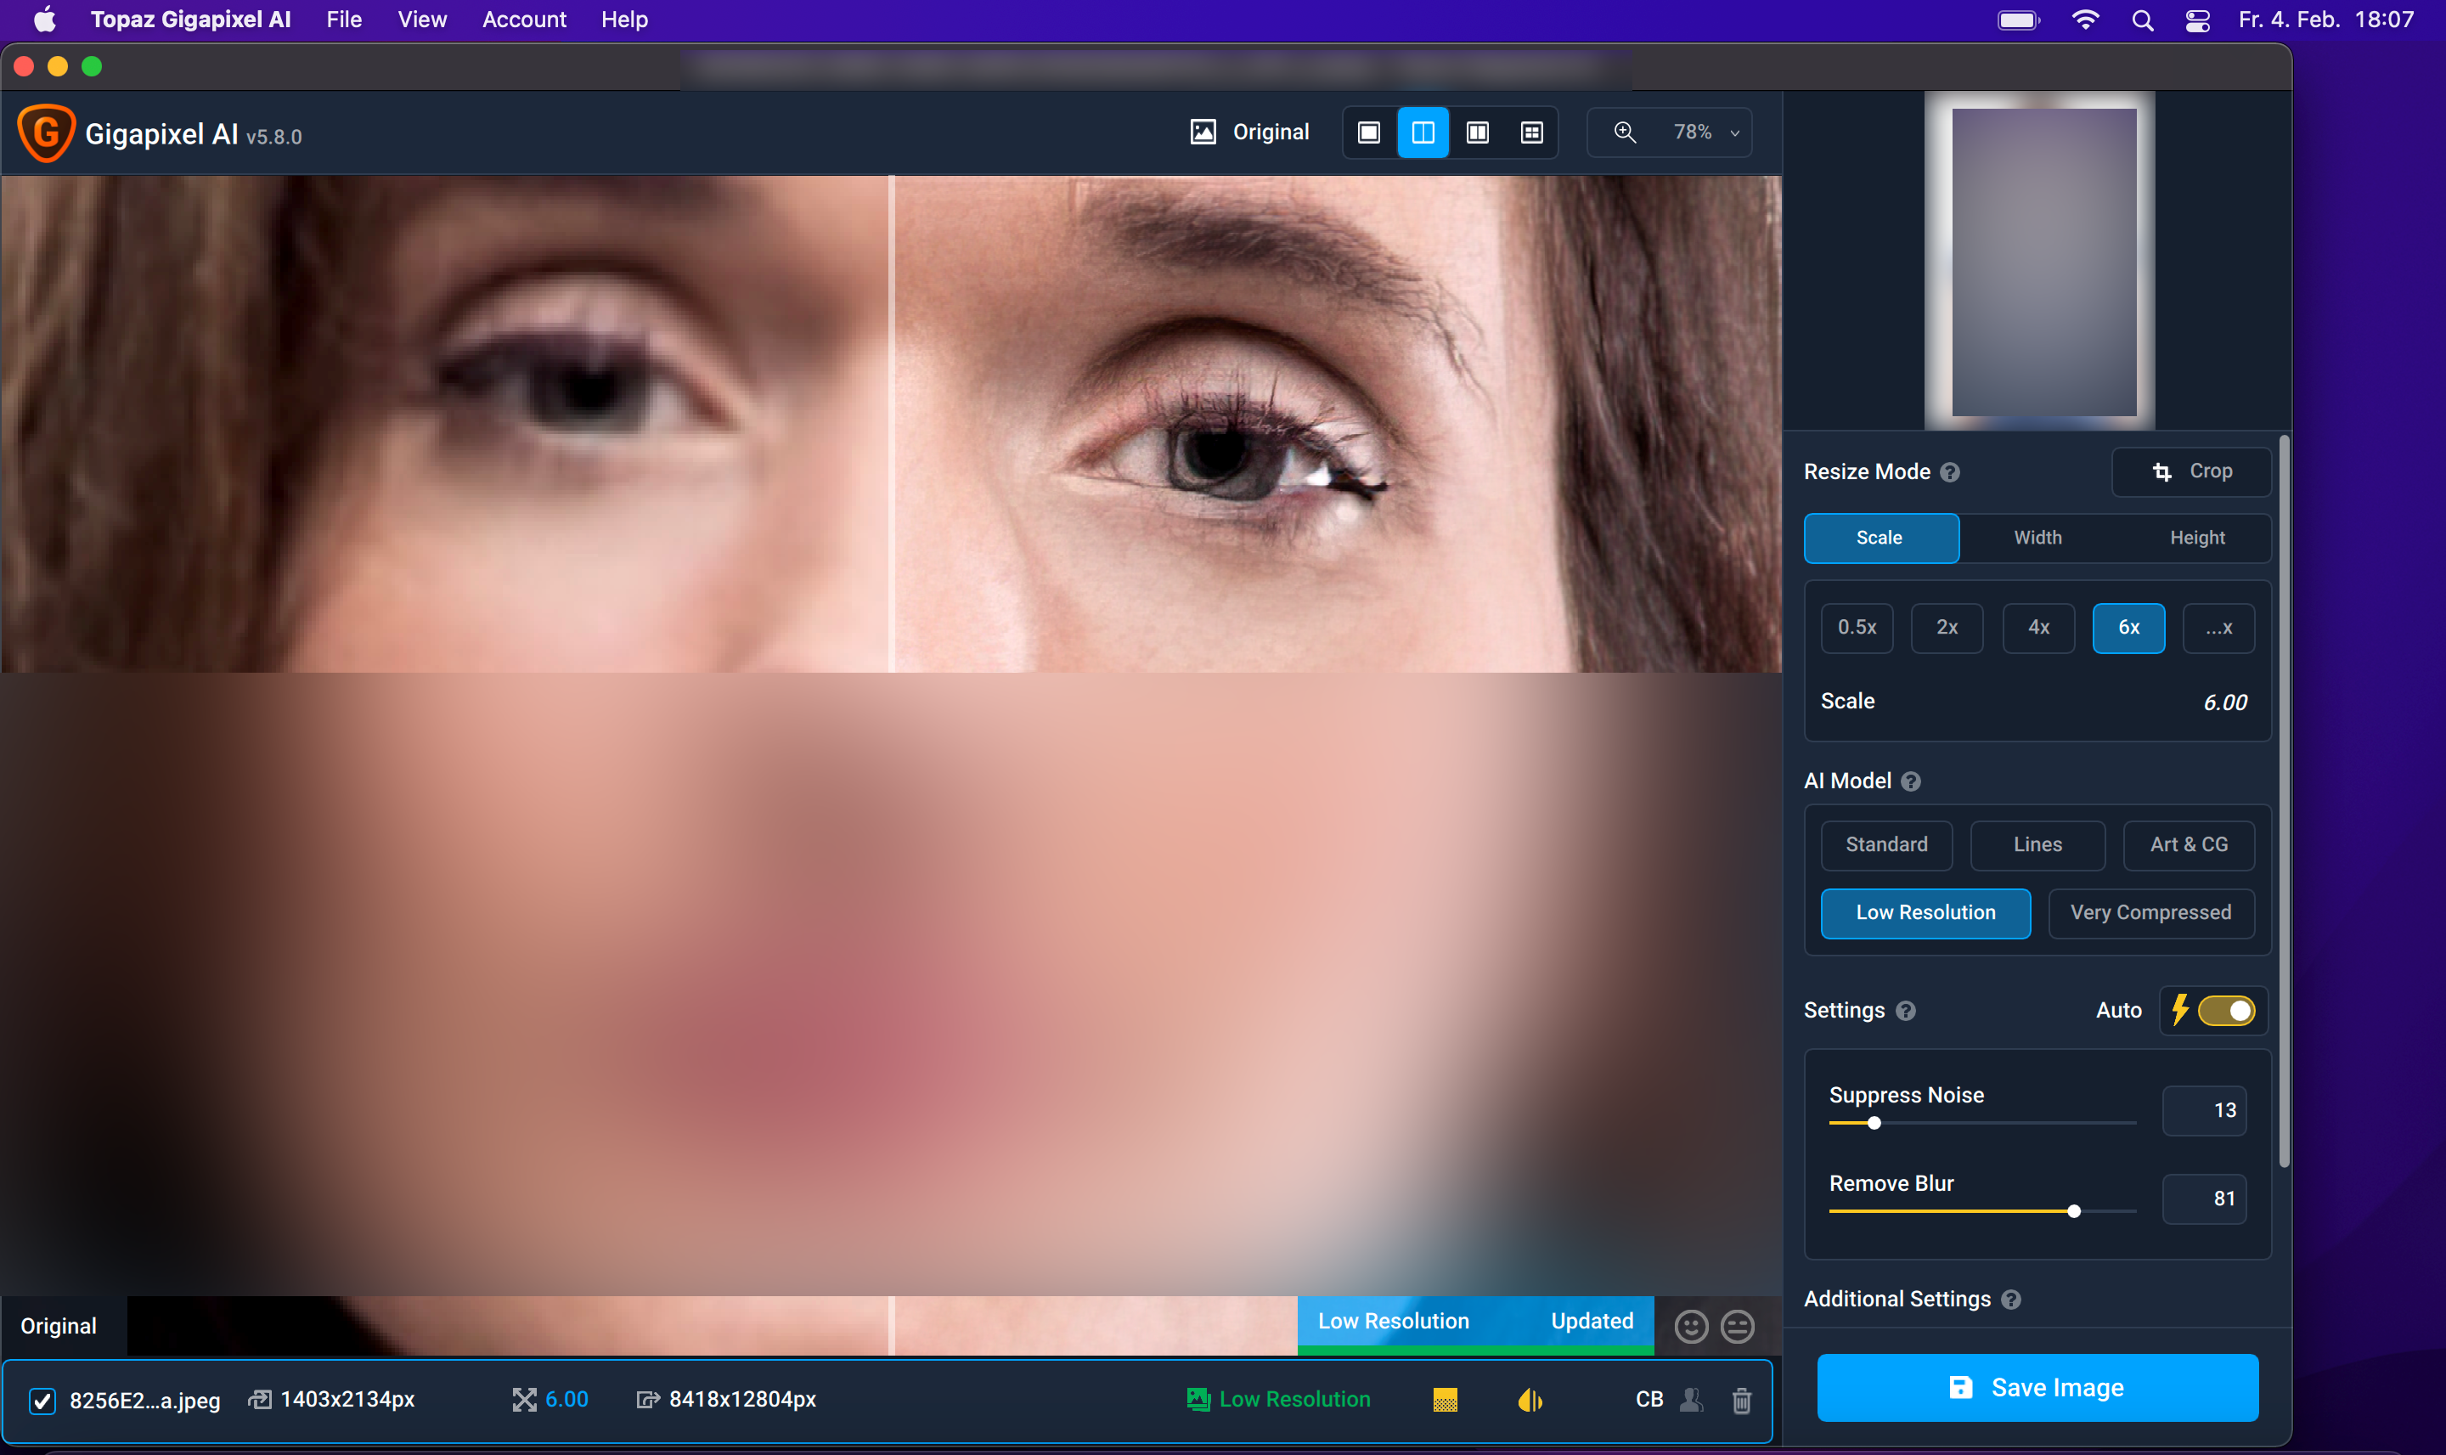This screenshot has width=2446, height=1455.
Task: Select the single view layout icon
Action: pos(1368,133)
